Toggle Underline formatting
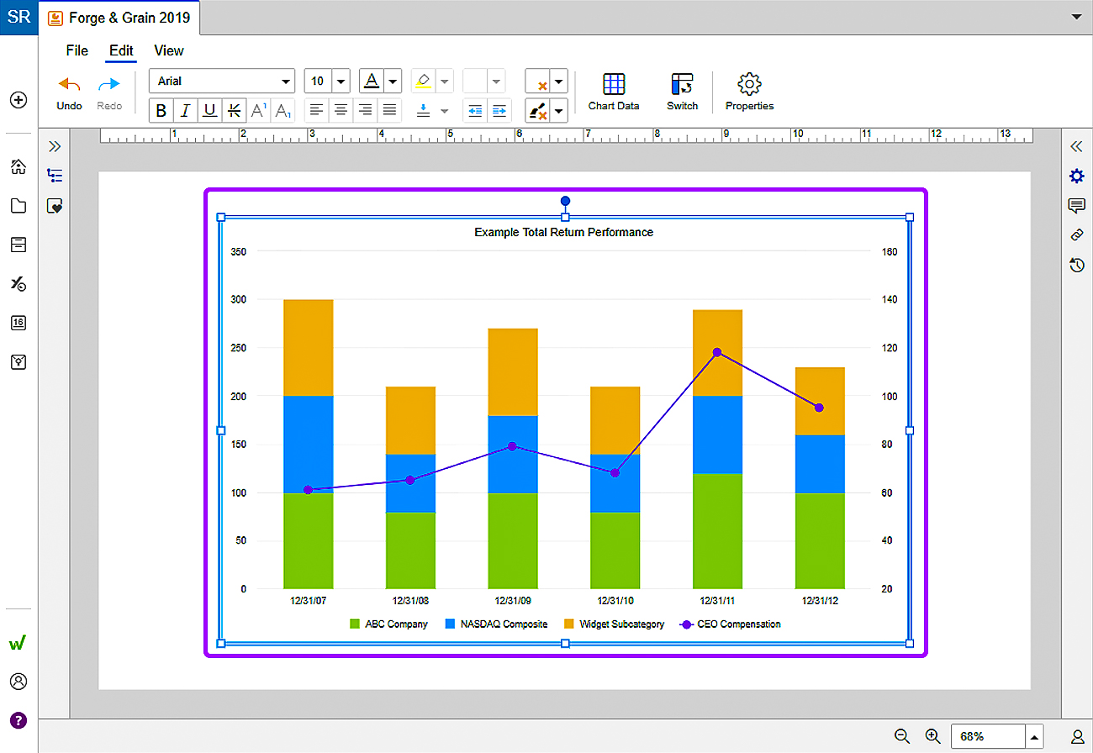1093x753 pixels. coord(209,110)
